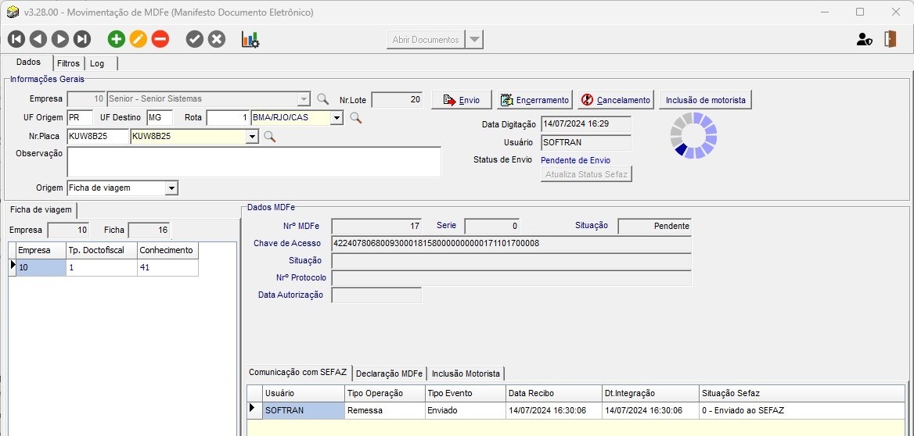914x436 pixels.
Task: Switch to the Filtros tab
Action: point(68,63)
